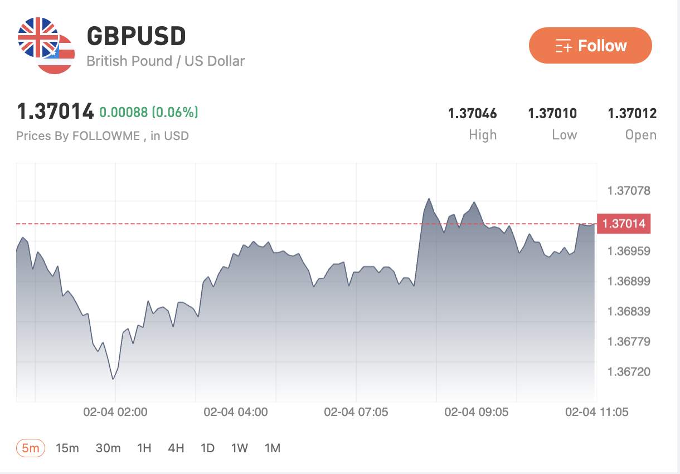Enable the 1D timeframe view

pyautogui.click(x=207, y=448)
